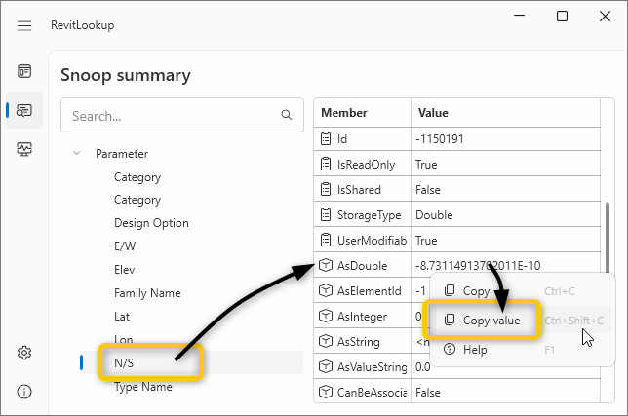Collapse the Parameter tree group
This screenshot has width=628, height=416.
[76, 154]
